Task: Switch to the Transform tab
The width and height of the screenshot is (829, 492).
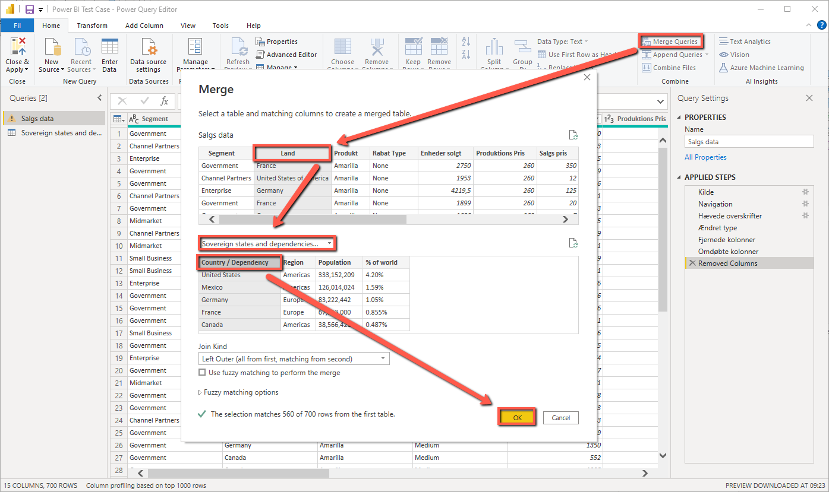Action: pyautogui.click(x=92, y=26)
